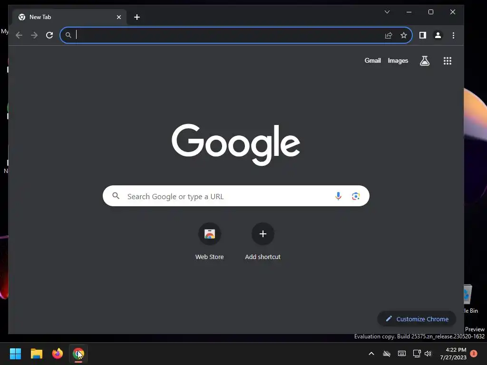Maximize the Chrome window
Screen dimensions: 487x365
pyautogui.click(x=431, y=12)
